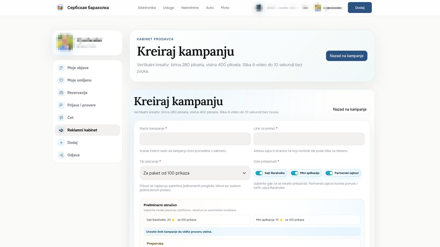This screenshot has width=440, height=247.
Task: Click the flag icon for Prijave i provere
Action: [61, 105]
